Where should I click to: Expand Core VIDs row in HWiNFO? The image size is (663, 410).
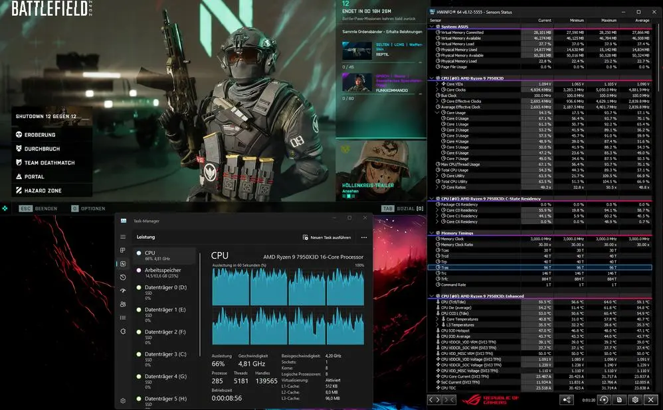pos(438,84)
